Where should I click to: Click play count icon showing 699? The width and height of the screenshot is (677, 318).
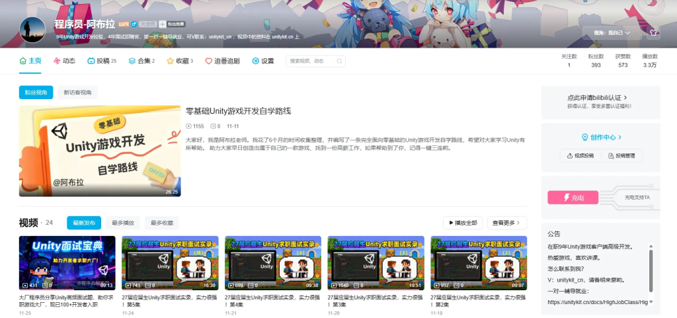pos(230,285)
